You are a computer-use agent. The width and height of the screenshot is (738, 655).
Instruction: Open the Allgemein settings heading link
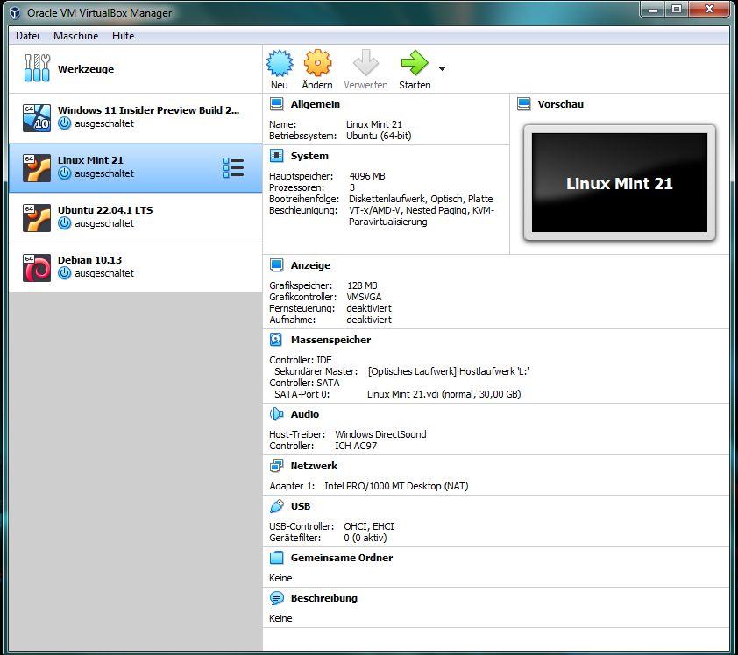click(315, 104)
